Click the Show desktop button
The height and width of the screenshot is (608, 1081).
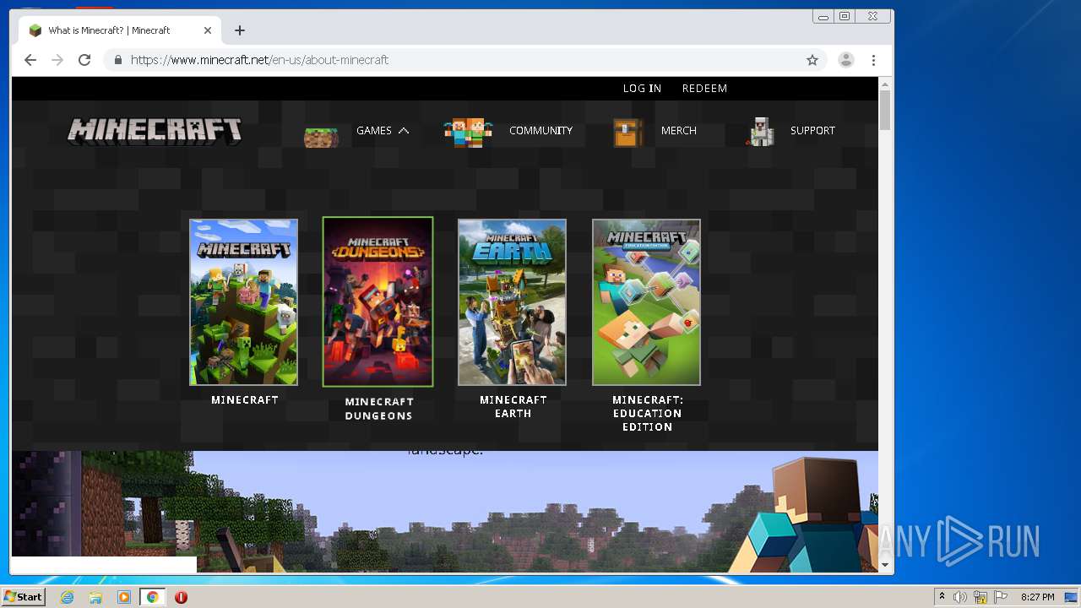[1072, 597]
